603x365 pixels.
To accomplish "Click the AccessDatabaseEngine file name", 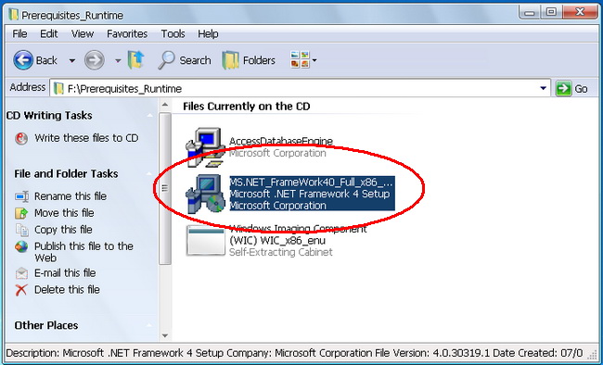I will click(281, 142).
